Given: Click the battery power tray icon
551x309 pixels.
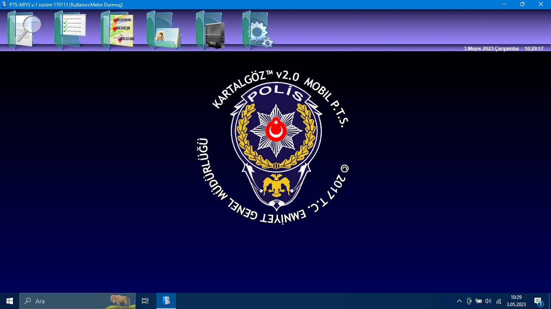Looking at the screenshot, I should (479, 301).
